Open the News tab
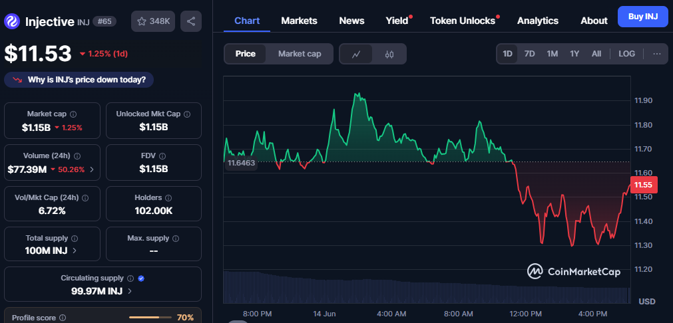Screen dimensions: 673x323 (351, 21)
